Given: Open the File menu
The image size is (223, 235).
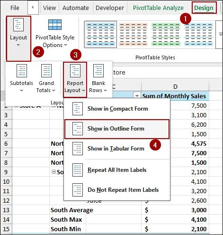Looking at the screenshot, I should point(15,8).
